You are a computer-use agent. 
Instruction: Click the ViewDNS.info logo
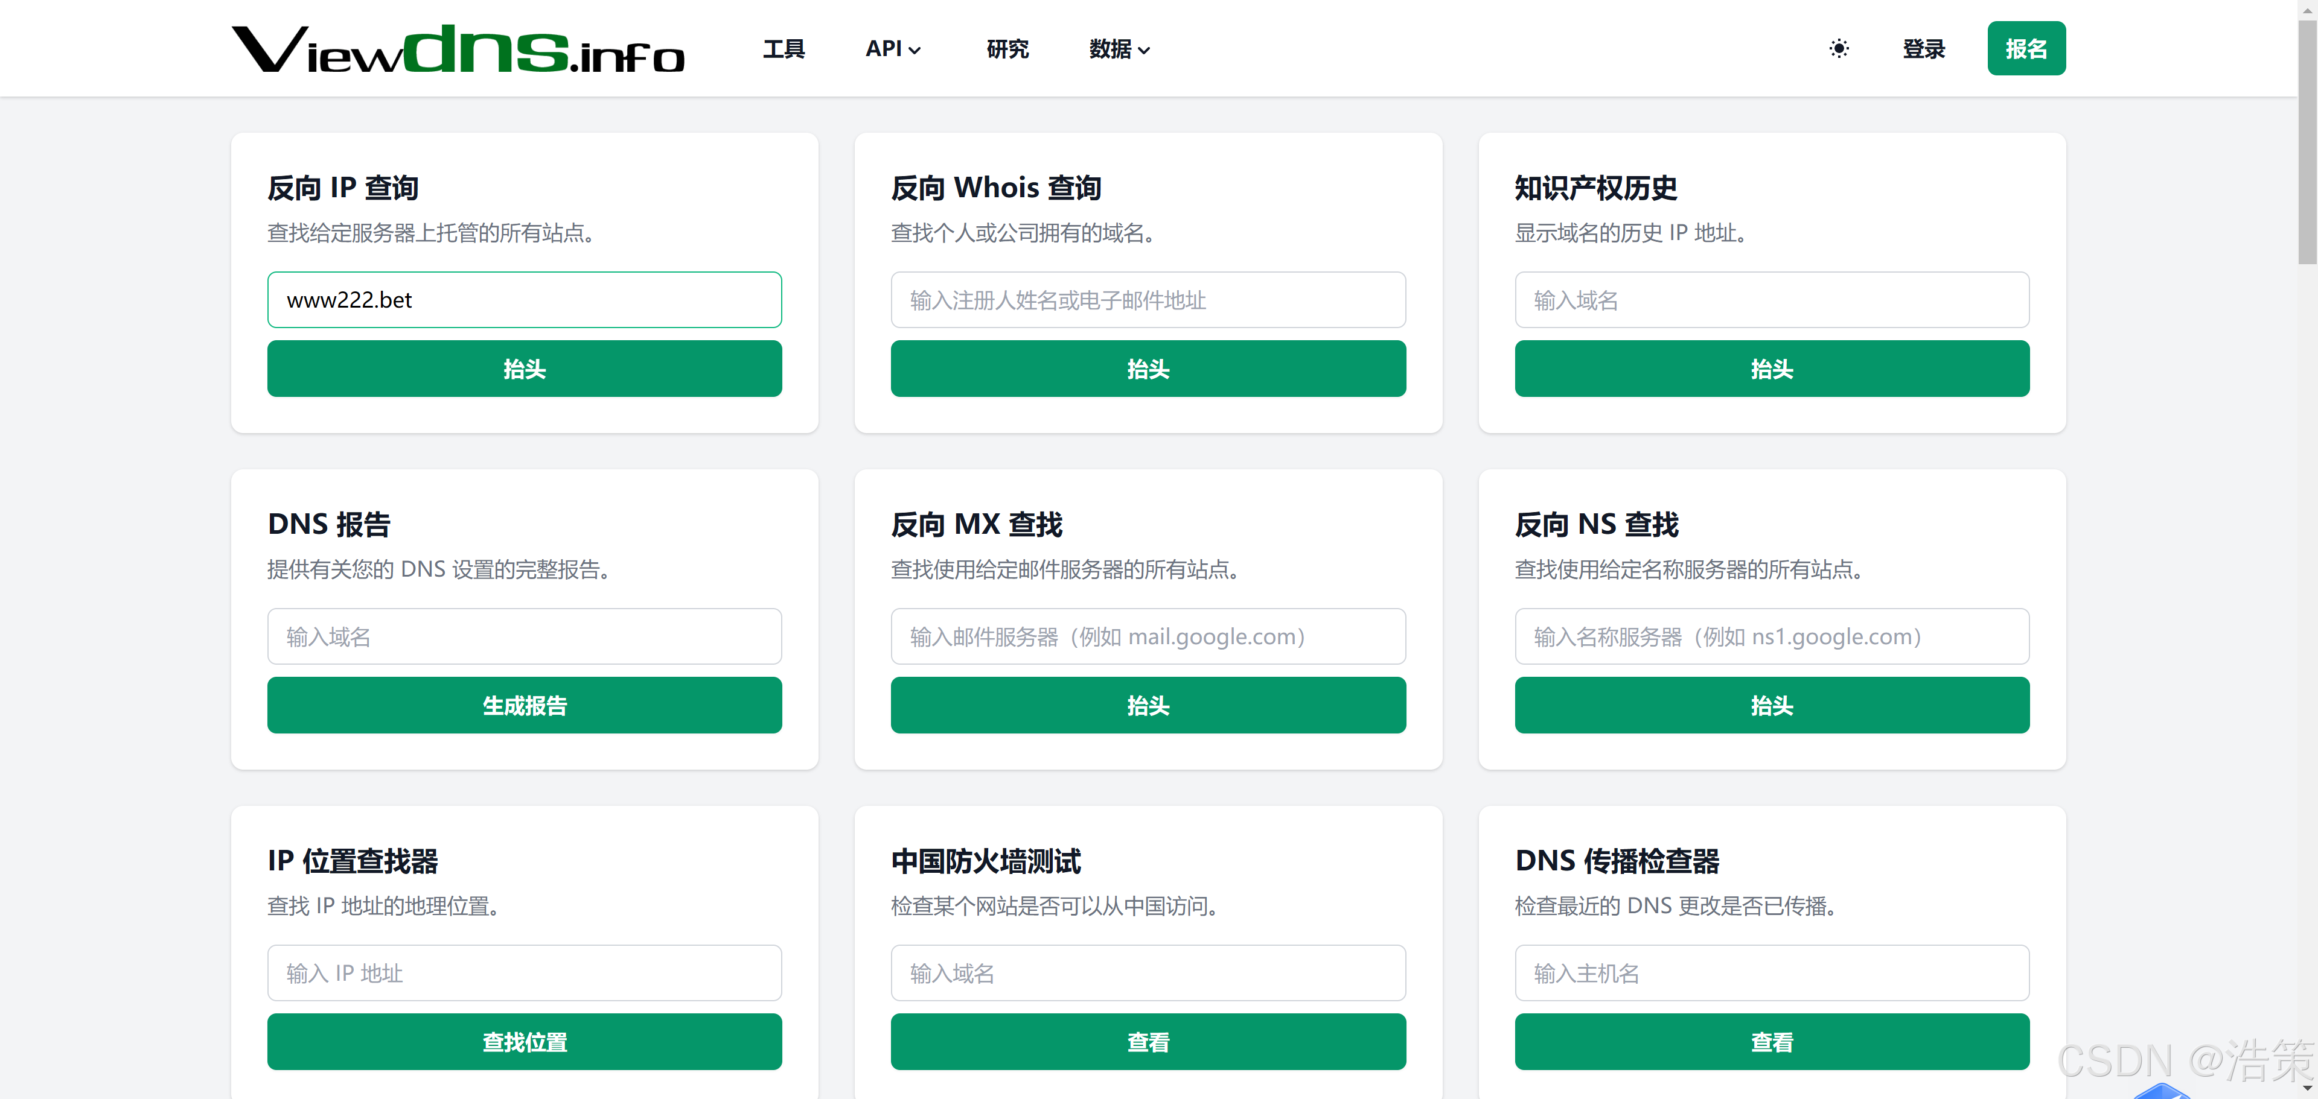pyautogui.click(x=457, y=49)
